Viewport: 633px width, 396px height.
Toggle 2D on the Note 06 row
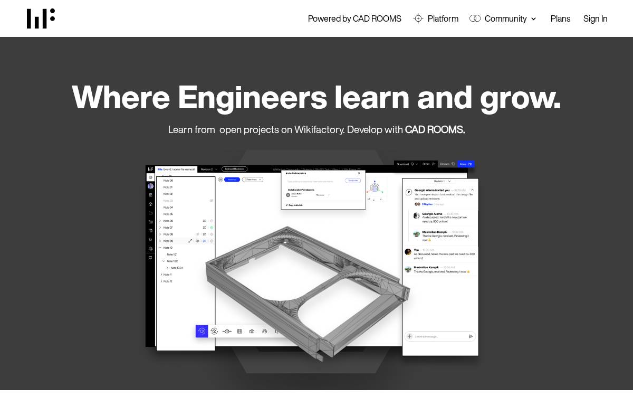204,221
